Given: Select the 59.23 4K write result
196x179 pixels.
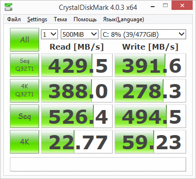Looking at the screenshot, I should (x=150, y=142).
